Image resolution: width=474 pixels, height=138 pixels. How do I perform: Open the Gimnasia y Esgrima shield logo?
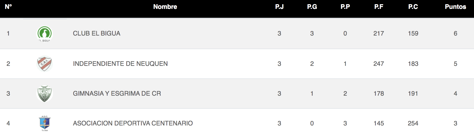click(x=45, y=94)
